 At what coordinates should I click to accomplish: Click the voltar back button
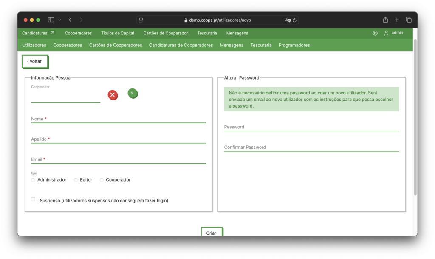click(34, 61)
